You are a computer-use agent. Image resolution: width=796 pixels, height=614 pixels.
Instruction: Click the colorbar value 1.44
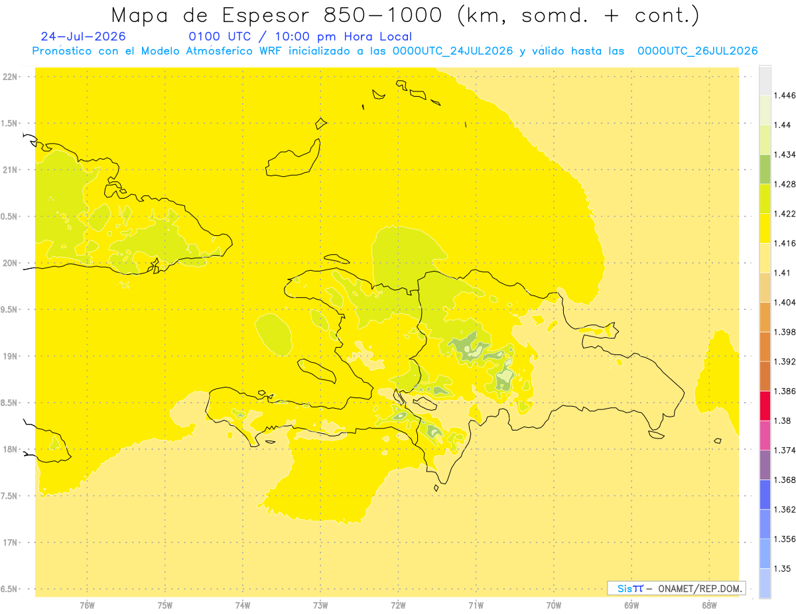point(782,125)
